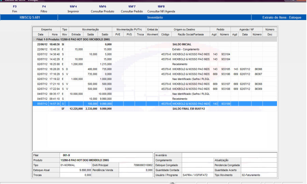
Task: Click total entrada 12.225,000
Action: click(76, 109)
